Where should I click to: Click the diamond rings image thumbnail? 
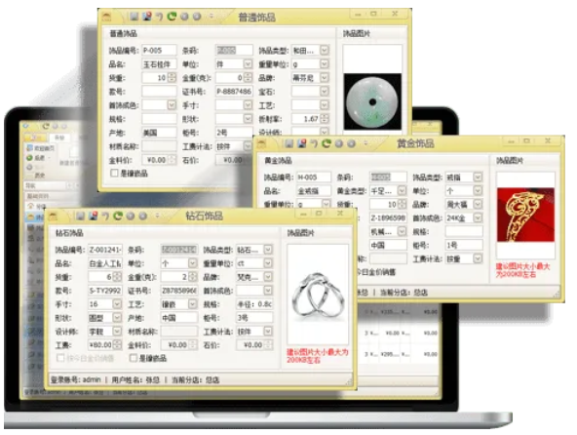click(318, 295)
